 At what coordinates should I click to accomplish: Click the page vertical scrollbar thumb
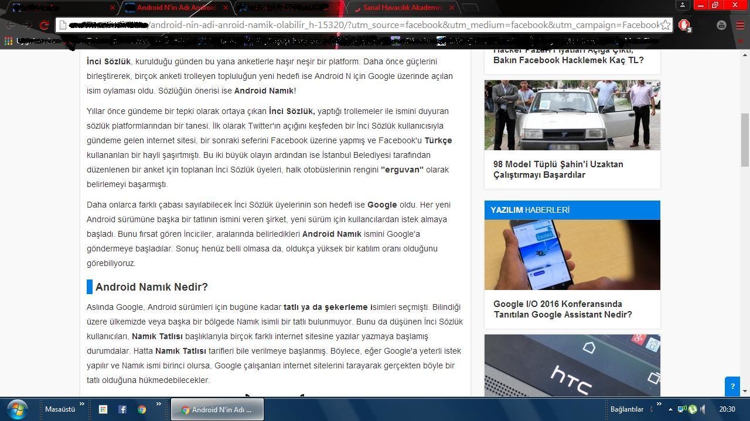click(745, 140)
